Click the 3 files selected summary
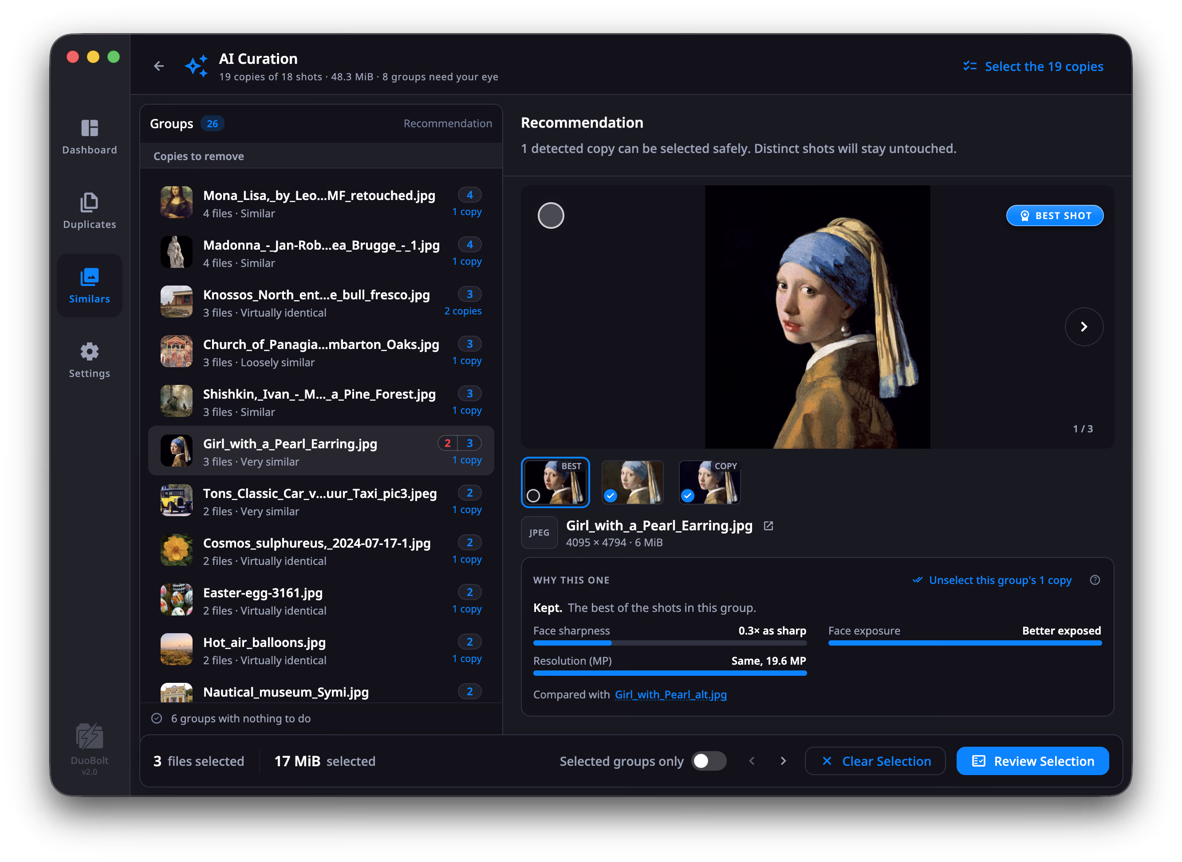 click(x=198, y=761)
